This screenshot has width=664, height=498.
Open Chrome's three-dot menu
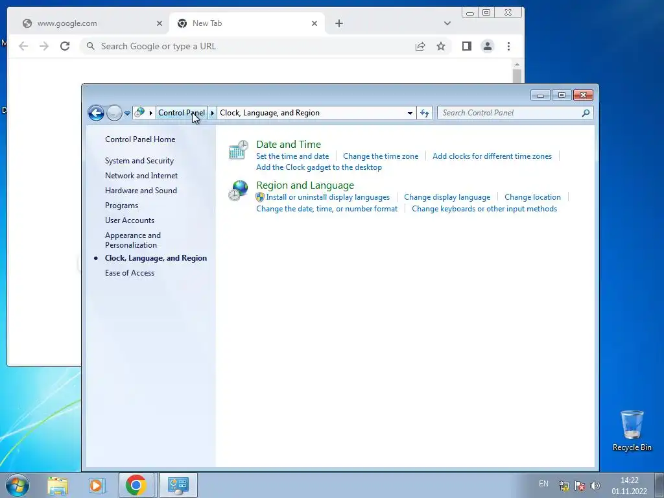coord(508,46)
